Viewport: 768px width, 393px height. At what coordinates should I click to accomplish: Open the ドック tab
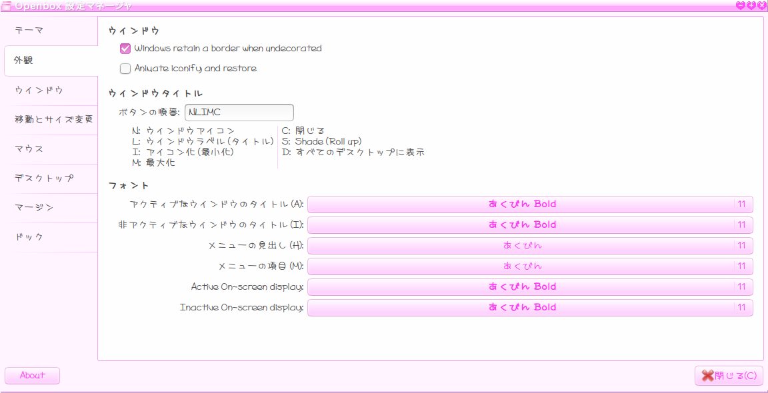point(51,237)
